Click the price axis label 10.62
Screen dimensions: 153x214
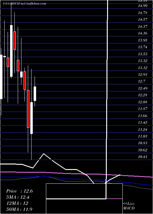[143, 150]
